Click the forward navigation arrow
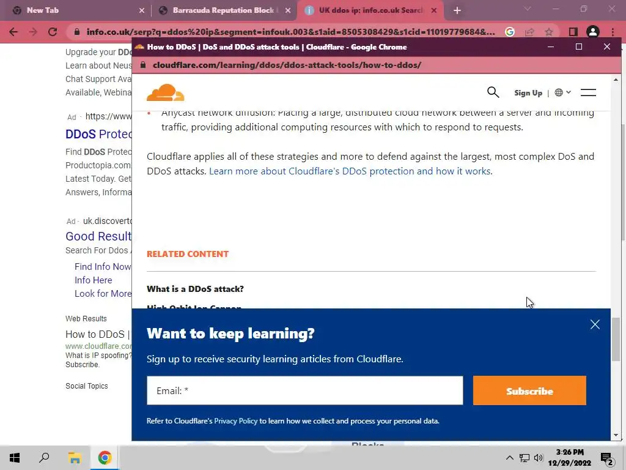Screen dimensions: 626x470 point(33,32)
